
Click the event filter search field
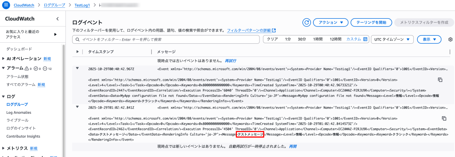point(166,40)
